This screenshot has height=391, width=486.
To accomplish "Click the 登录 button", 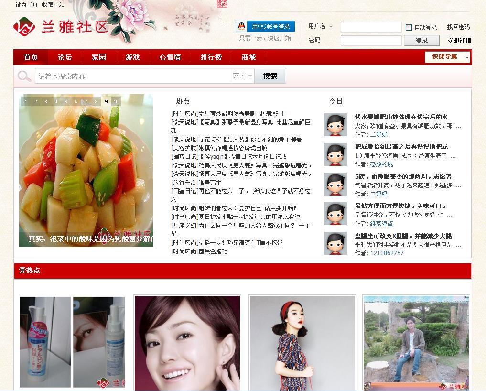I will [x=421, y=40].
